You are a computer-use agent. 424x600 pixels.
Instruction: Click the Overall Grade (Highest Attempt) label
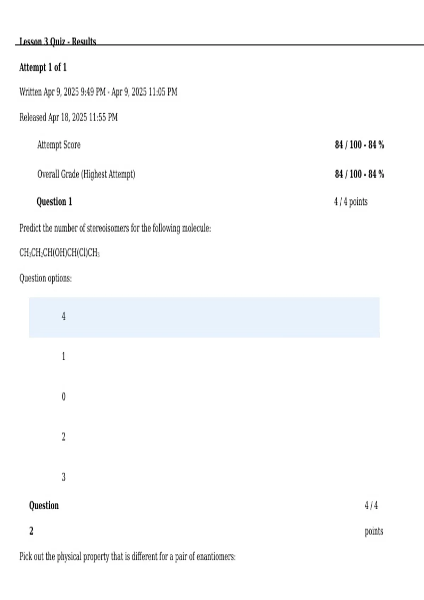click(x=86, y=174)
